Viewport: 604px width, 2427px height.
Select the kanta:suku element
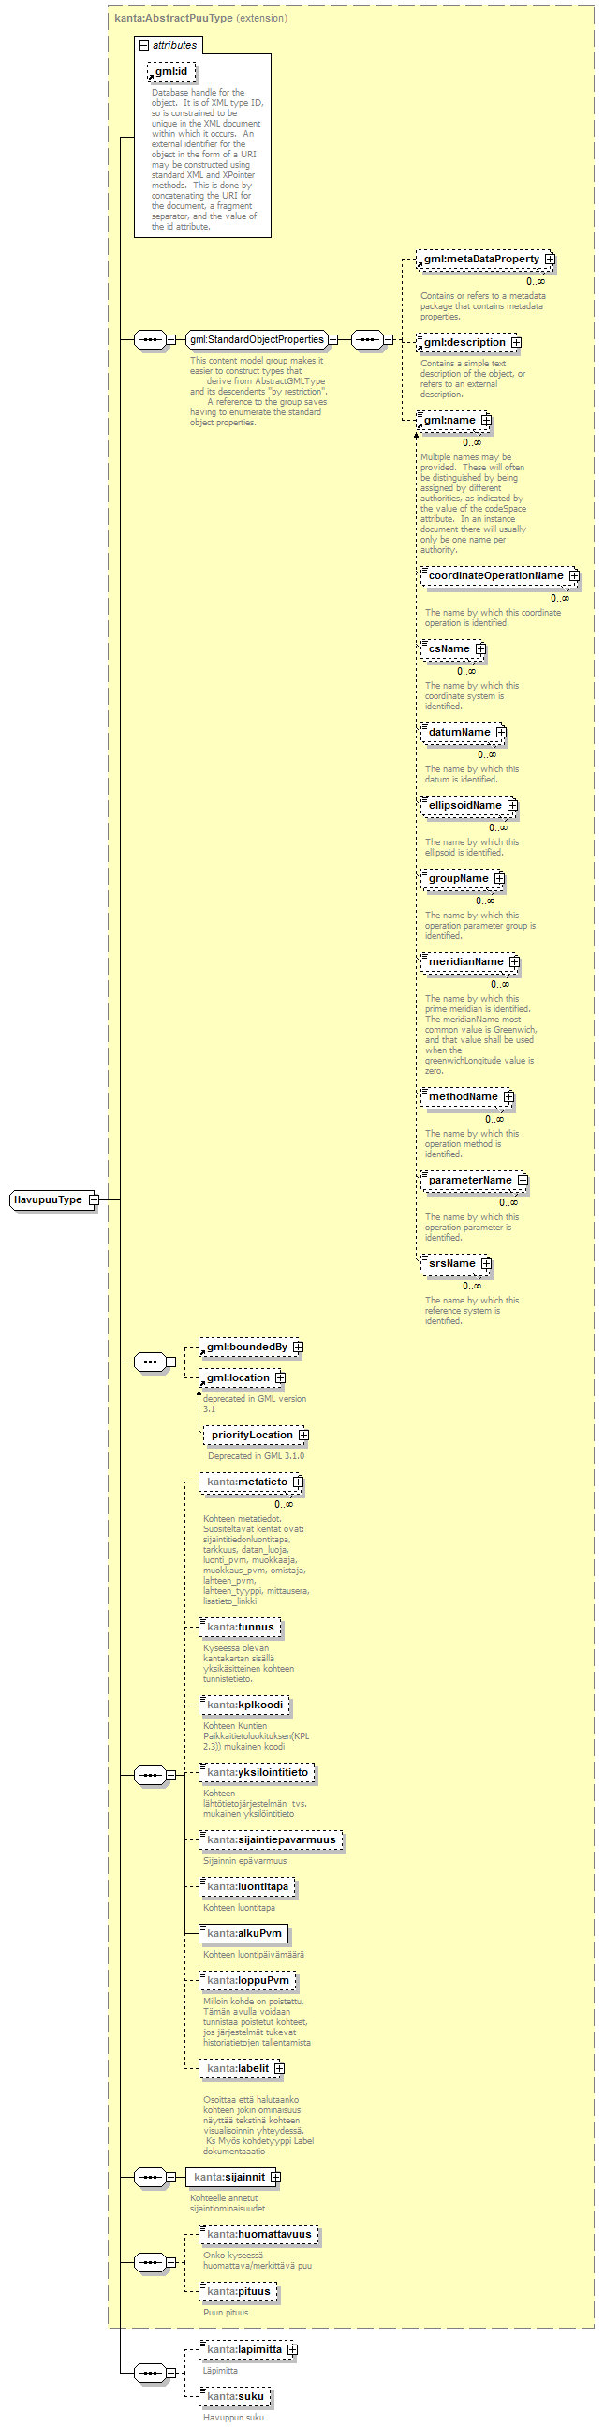[x=235, y=2396]
